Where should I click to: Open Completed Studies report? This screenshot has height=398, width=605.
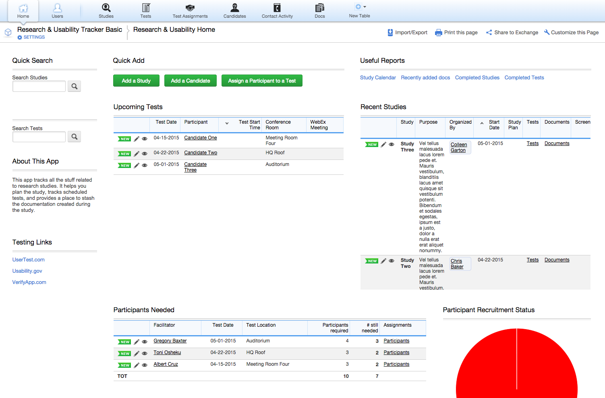pyautogui.click(x=477, y=78)
